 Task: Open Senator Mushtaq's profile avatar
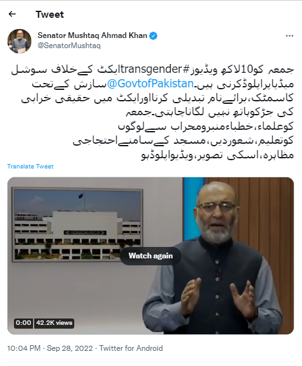click(x=19, y=41)
